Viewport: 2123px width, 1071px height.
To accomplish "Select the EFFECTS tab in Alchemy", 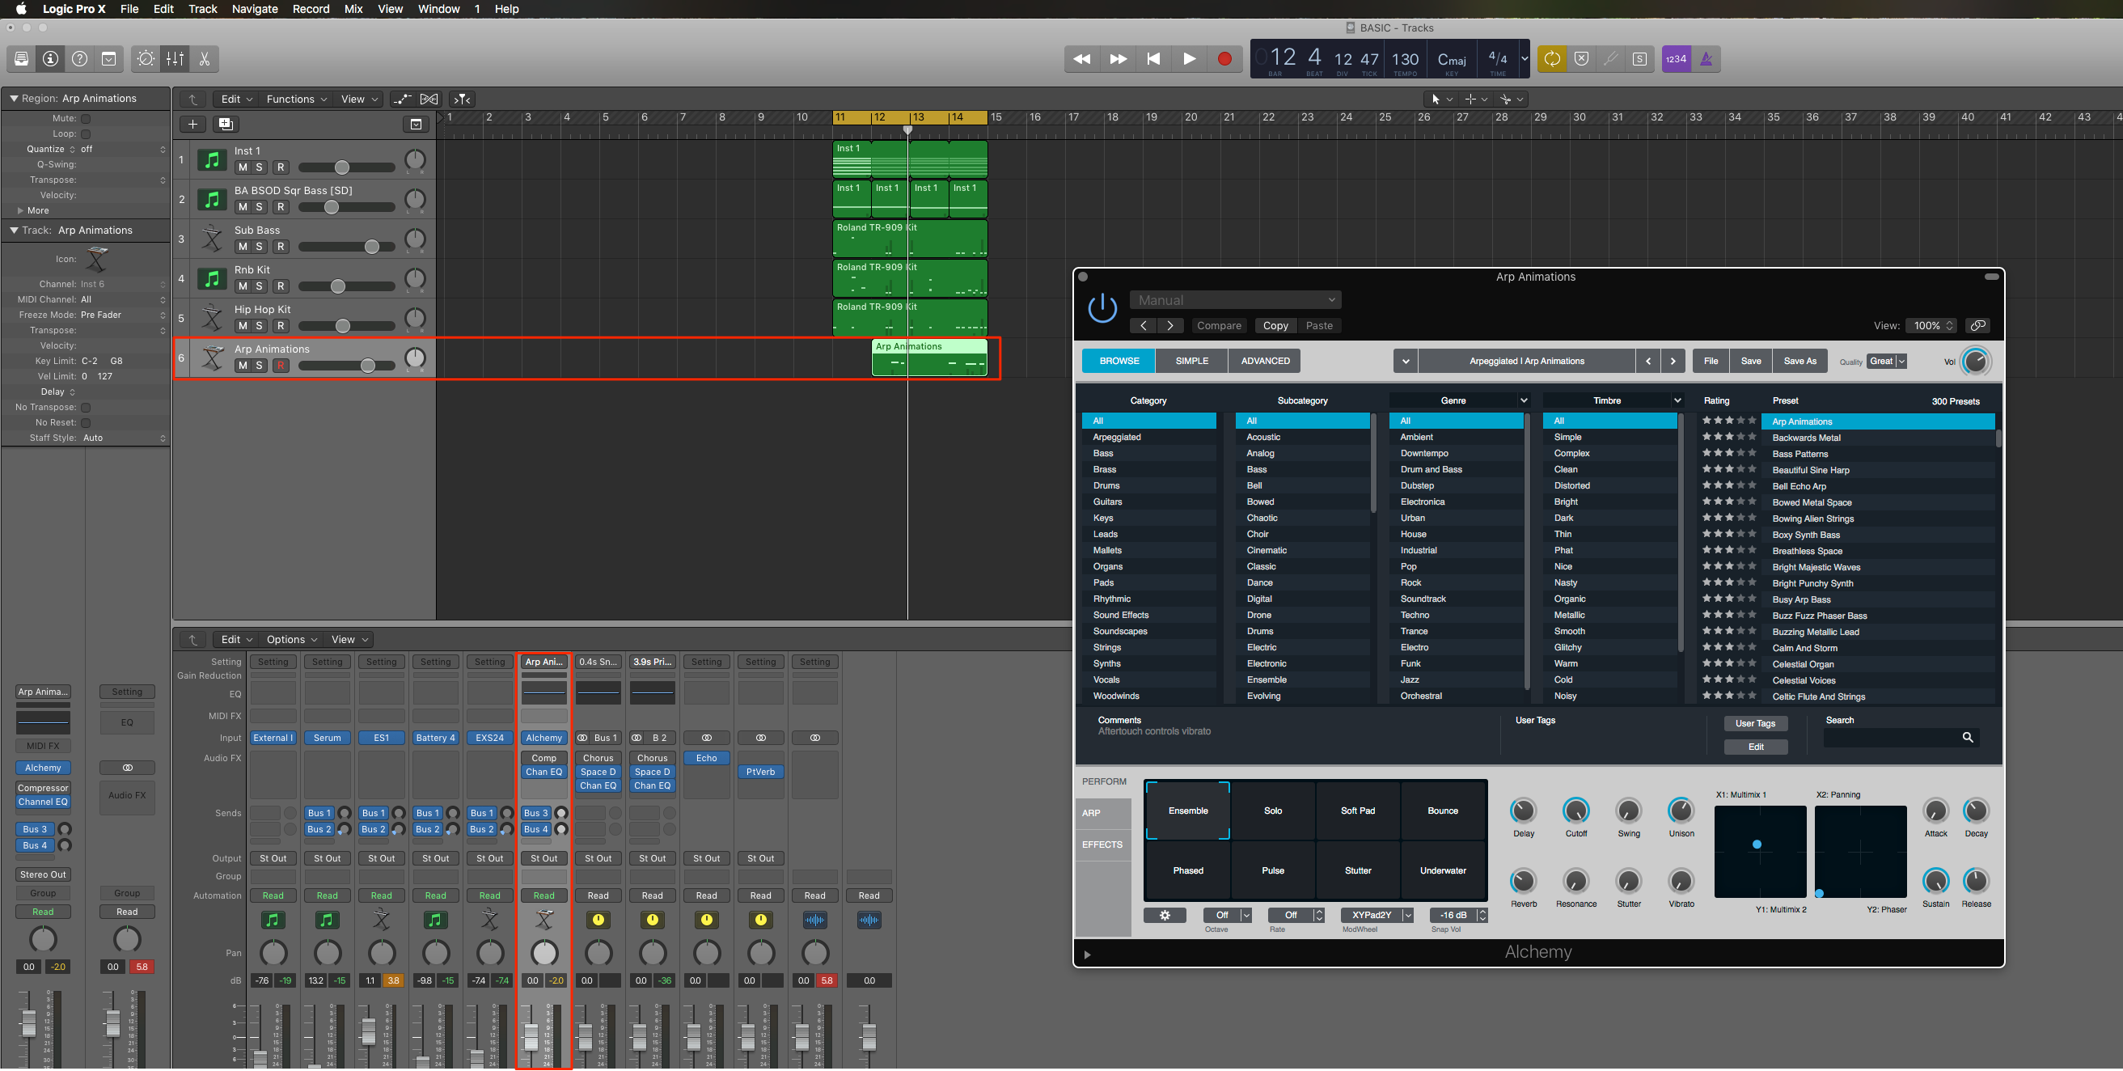I will pos(1102,845).
